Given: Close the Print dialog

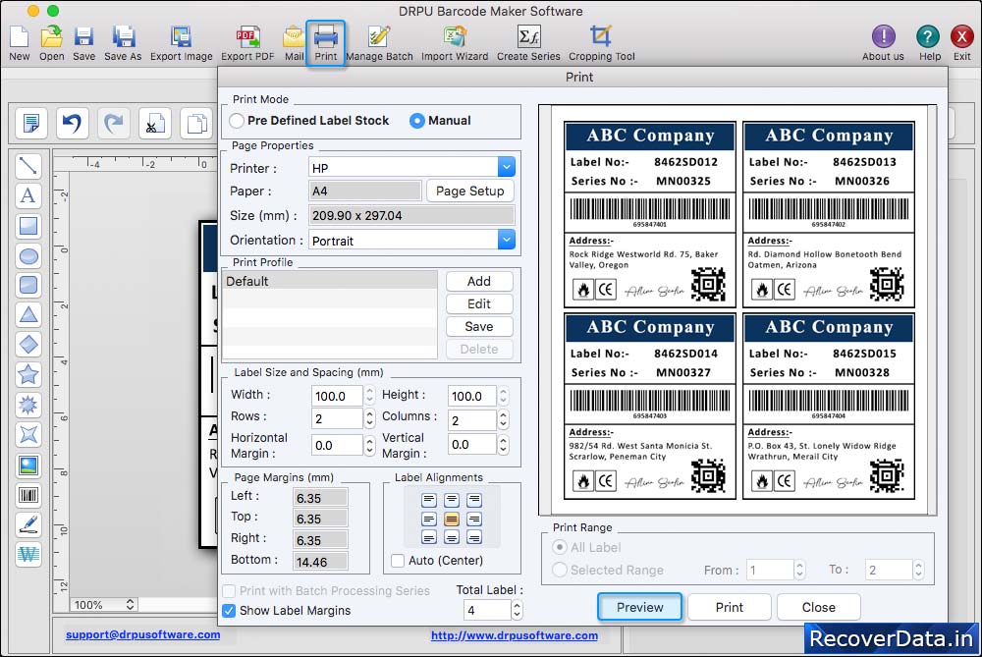Looking at the screenshot, I should (x=818, y=607).
